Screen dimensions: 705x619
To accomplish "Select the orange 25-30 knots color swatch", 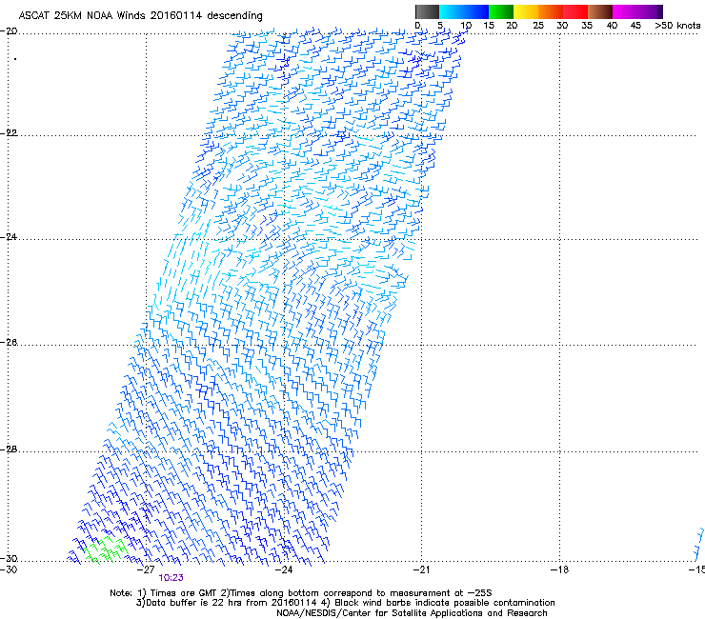I will click(x=551, y=11).
